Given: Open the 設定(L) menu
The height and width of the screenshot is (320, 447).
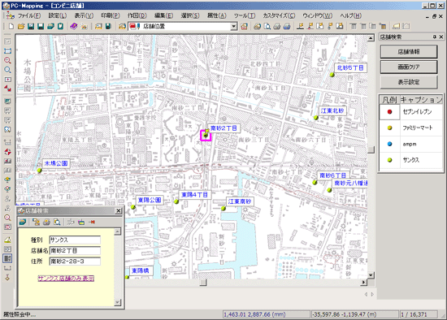Looking at the screenshot, I should (58, 15).
